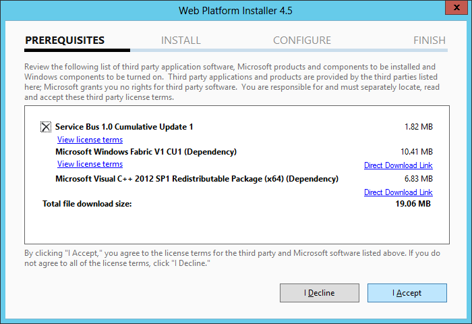
Task: Select the CONFIGURE step header
Action: click(302, 40)
